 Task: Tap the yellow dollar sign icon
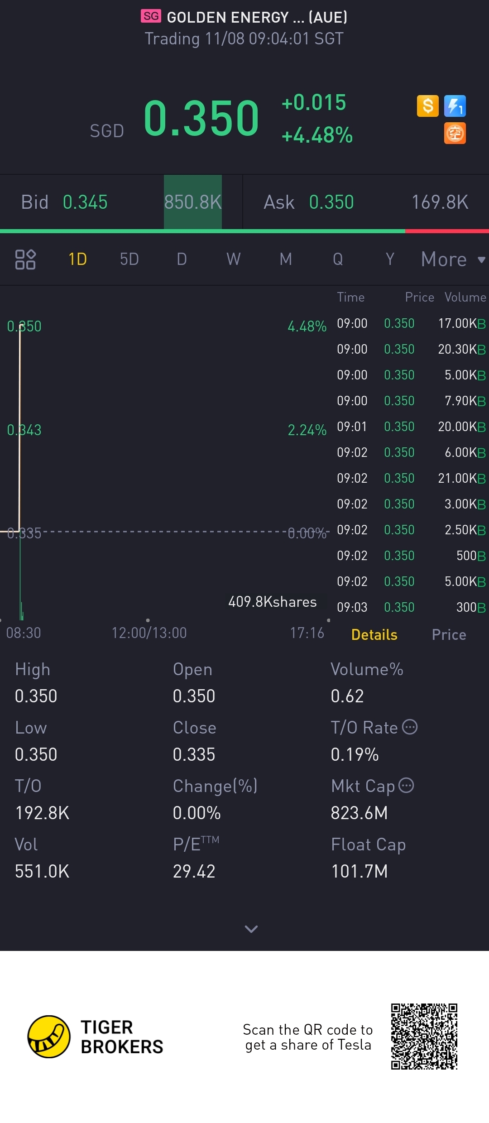click(427, 106)
